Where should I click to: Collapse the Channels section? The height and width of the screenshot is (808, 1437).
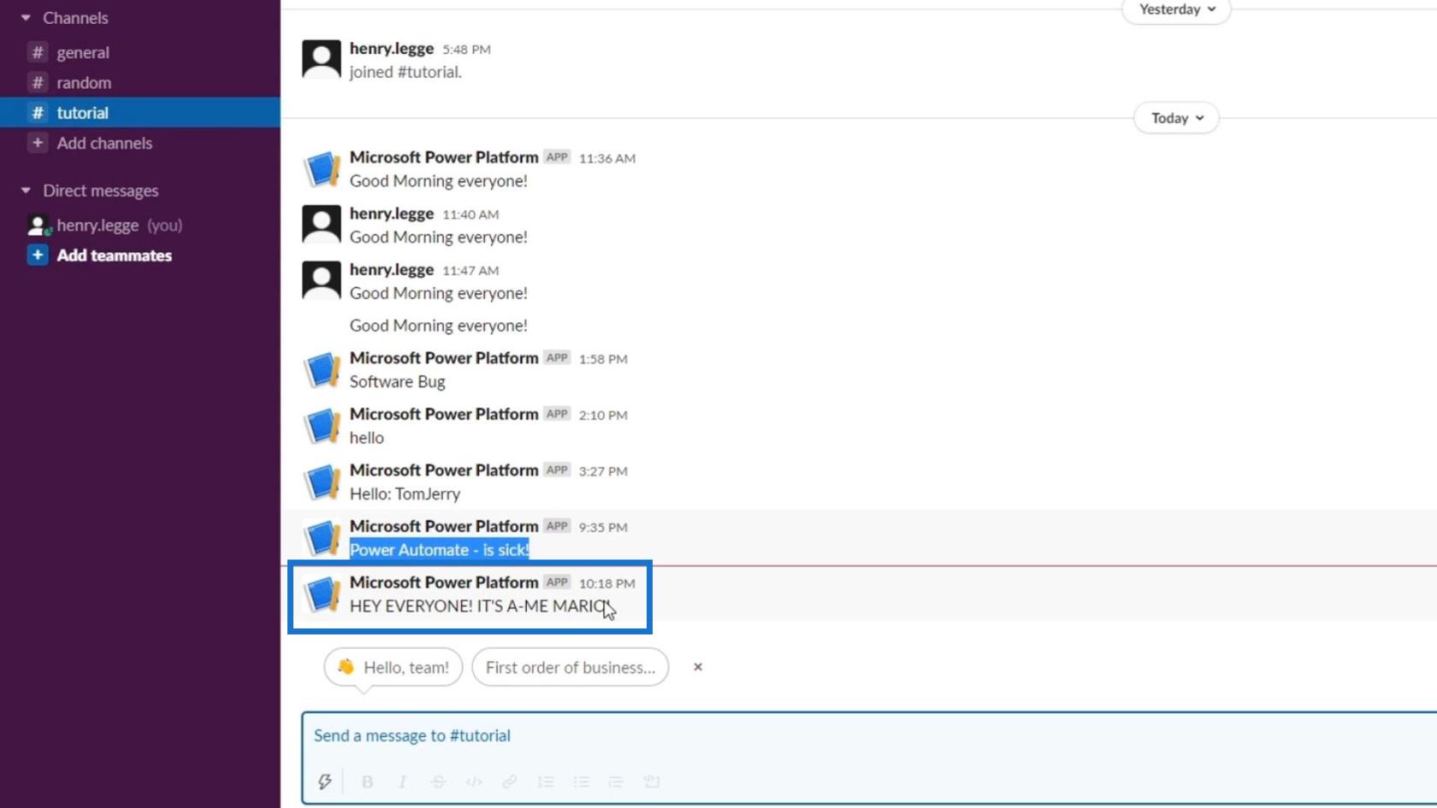pyautogui.click(x=26, y=18)
